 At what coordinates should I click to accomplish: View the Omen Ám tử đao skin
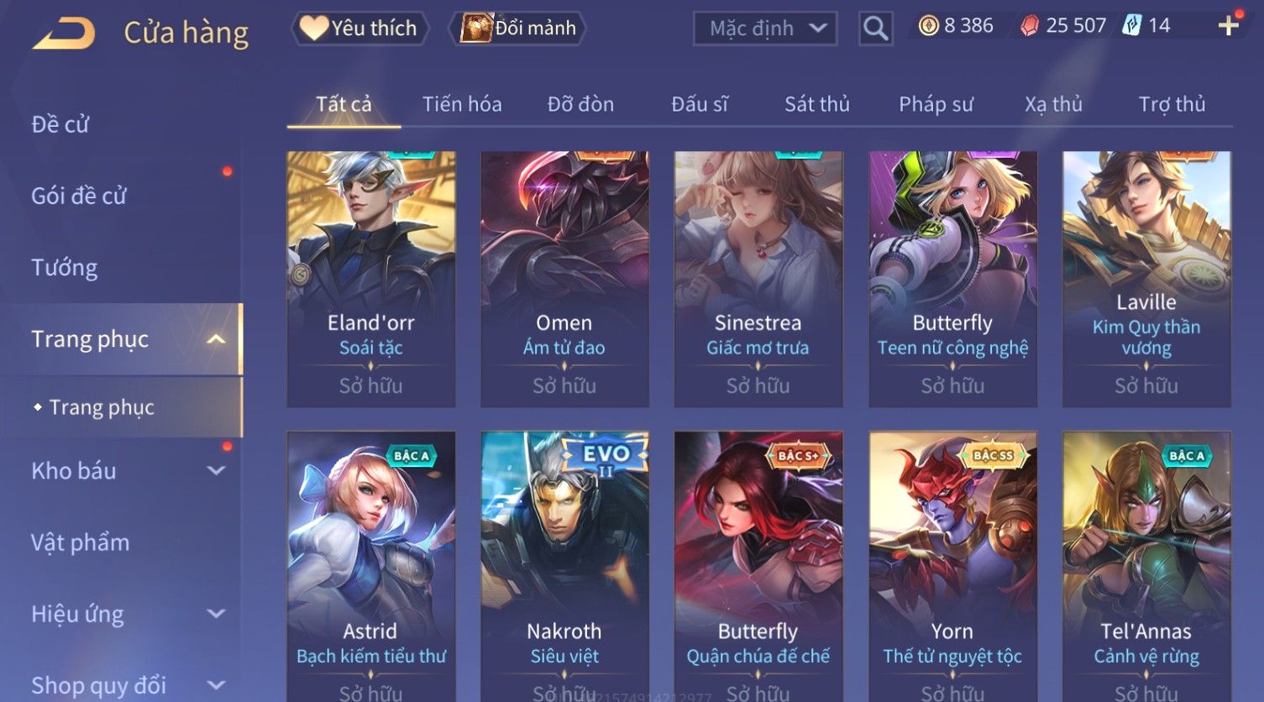pyautogui.click(x=564, y=279)
